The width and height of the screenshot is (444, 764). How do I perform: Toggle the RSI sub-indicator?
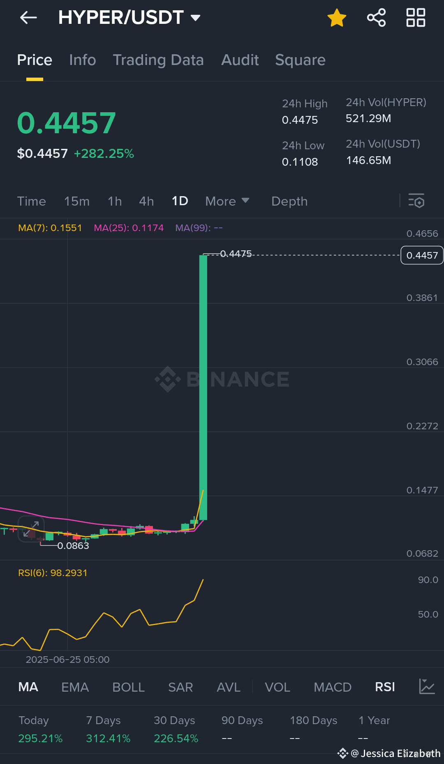(x=385, y=687)
